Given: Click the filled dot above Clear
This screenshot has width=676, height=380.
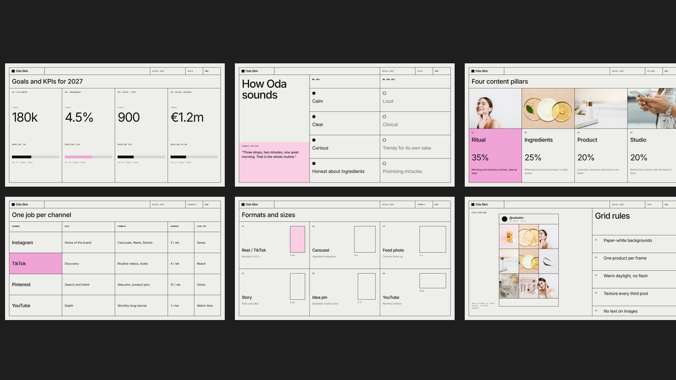Looking at the screenshot, I should (314, 117).
